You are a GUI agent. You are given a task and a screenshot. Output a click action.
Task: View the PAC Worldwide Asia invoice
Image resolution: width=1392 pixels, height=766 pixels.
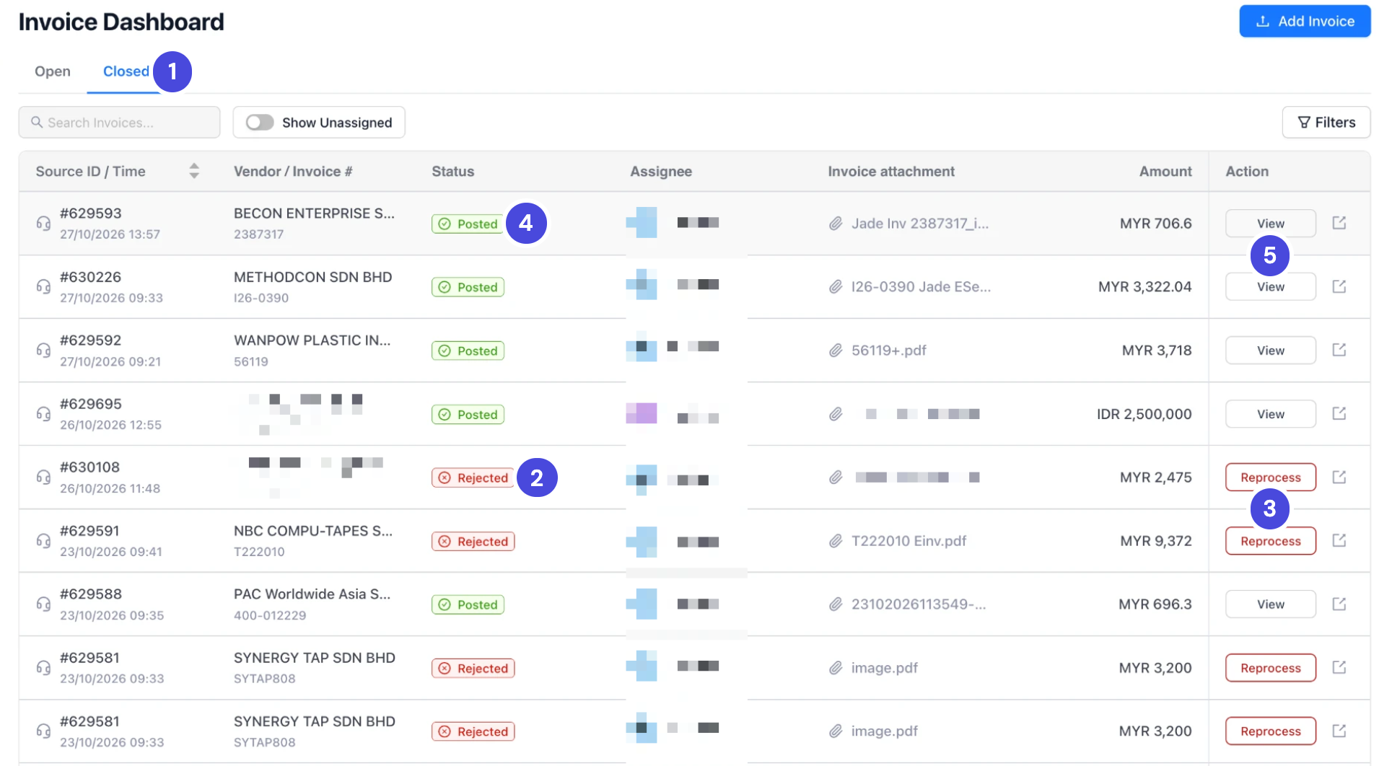(x=1270, y=604)
